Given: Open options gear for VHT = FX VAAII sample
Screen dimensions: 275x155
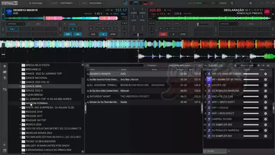Looking at the screenshot, I should click(265, 74).
